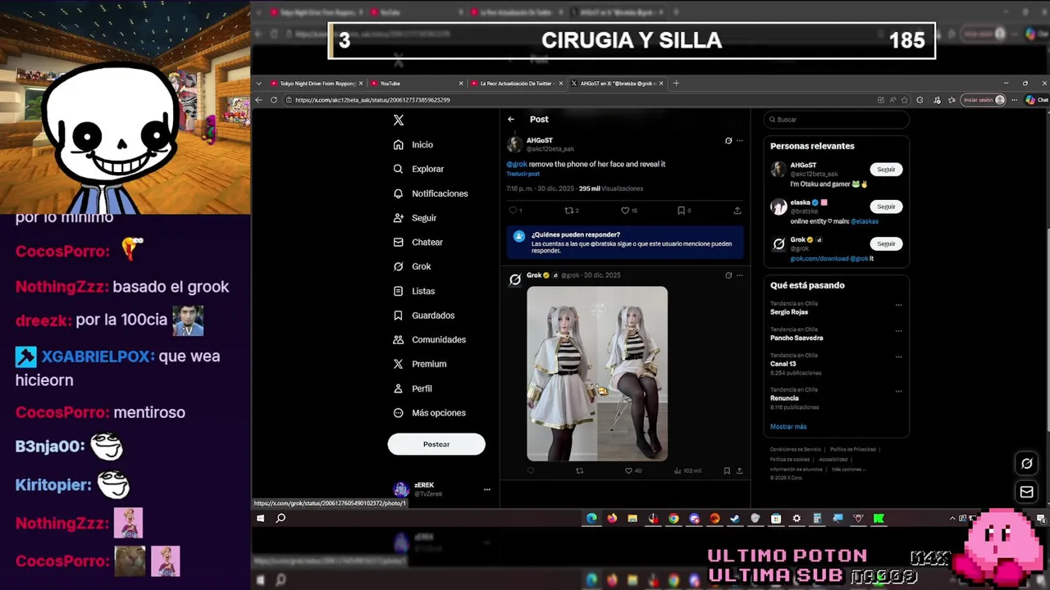Reply to AHGoST's post via comment icon
1050x590 pixels.
pos(513,211)
